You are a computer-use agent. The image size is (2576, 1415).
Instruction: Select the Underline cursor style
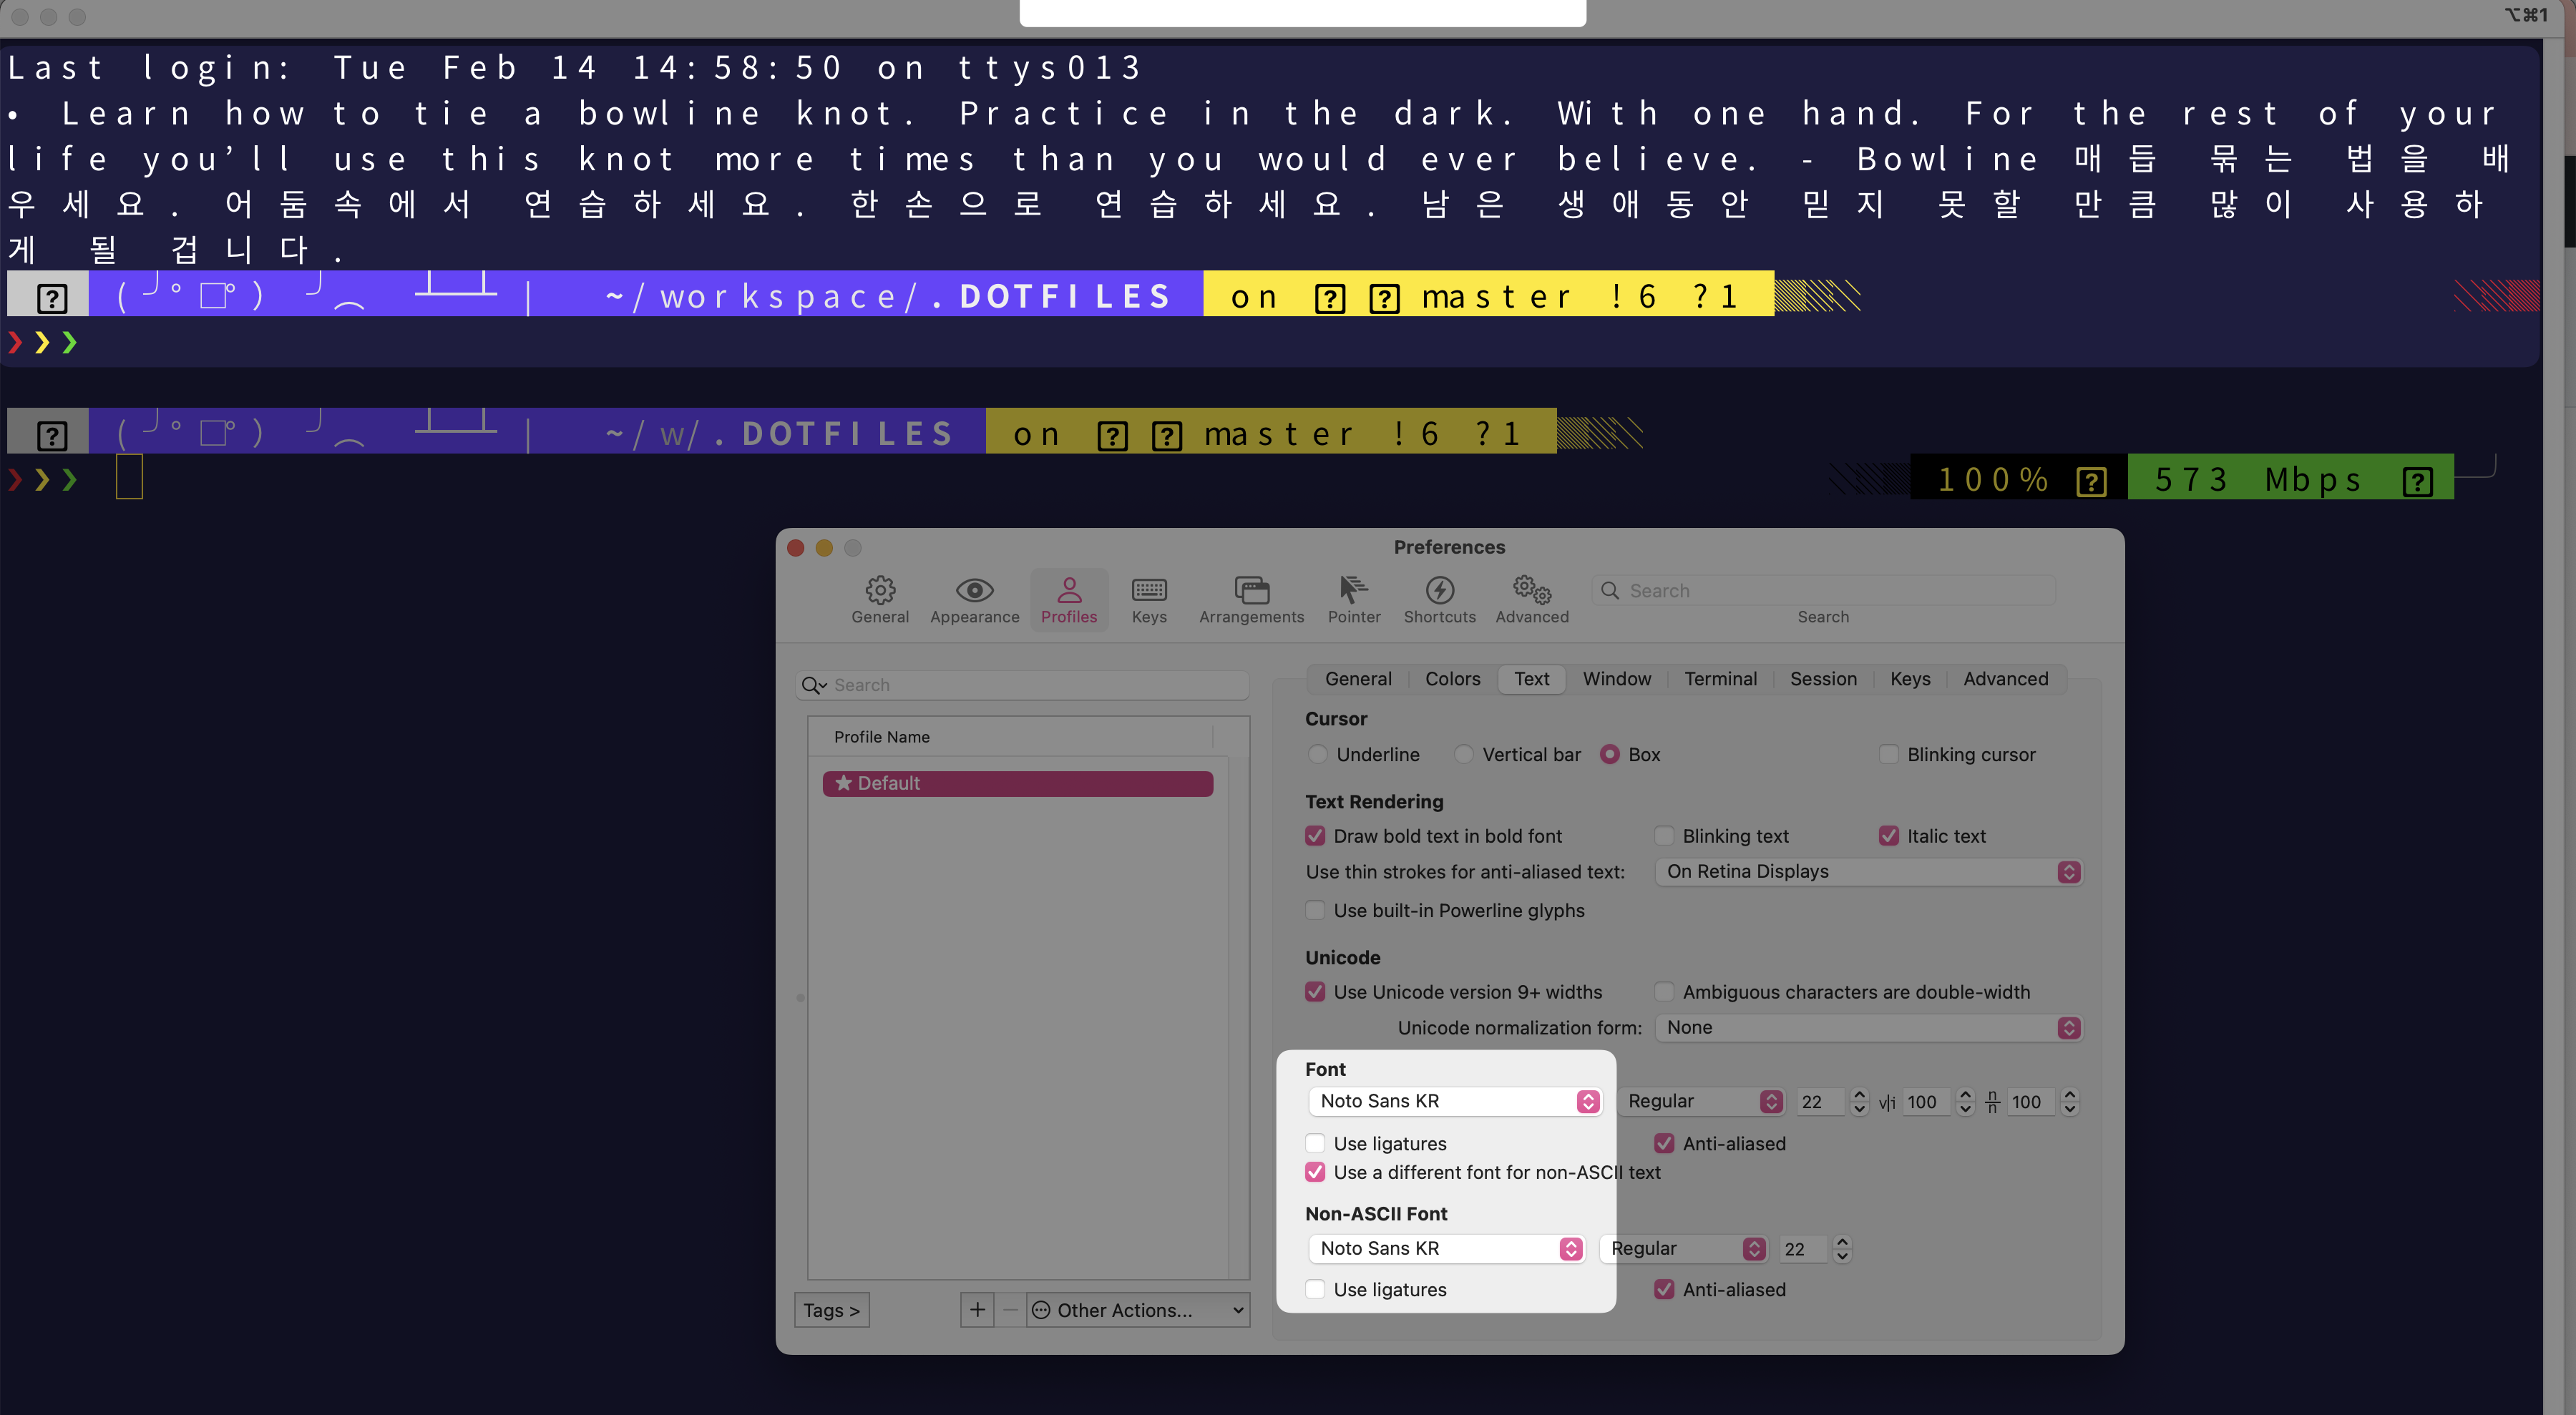click(x=1317, y=754)
